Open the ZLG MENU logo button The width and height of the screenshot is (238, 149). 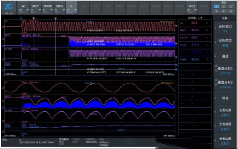click(9, 8)
